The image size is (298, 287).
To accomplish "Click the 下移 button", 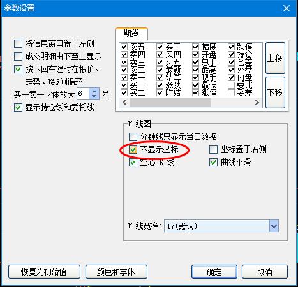I will [x=275, y=92].
